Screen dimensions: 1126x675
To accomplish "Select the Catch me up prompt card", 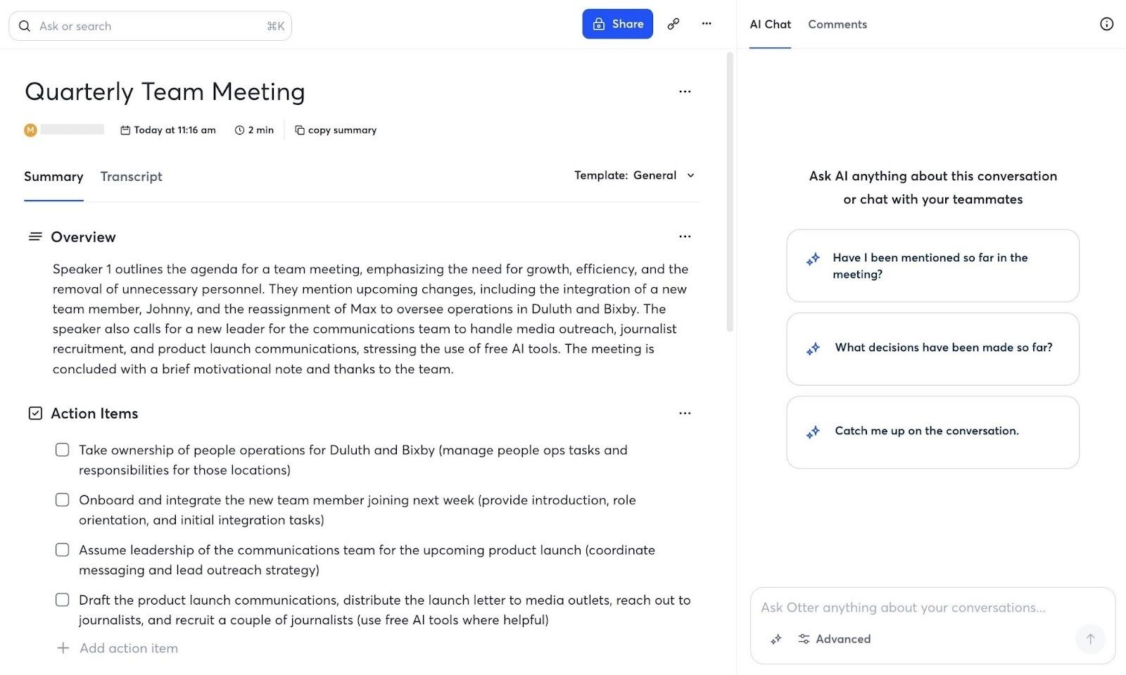I will click(x=932, y=431).
